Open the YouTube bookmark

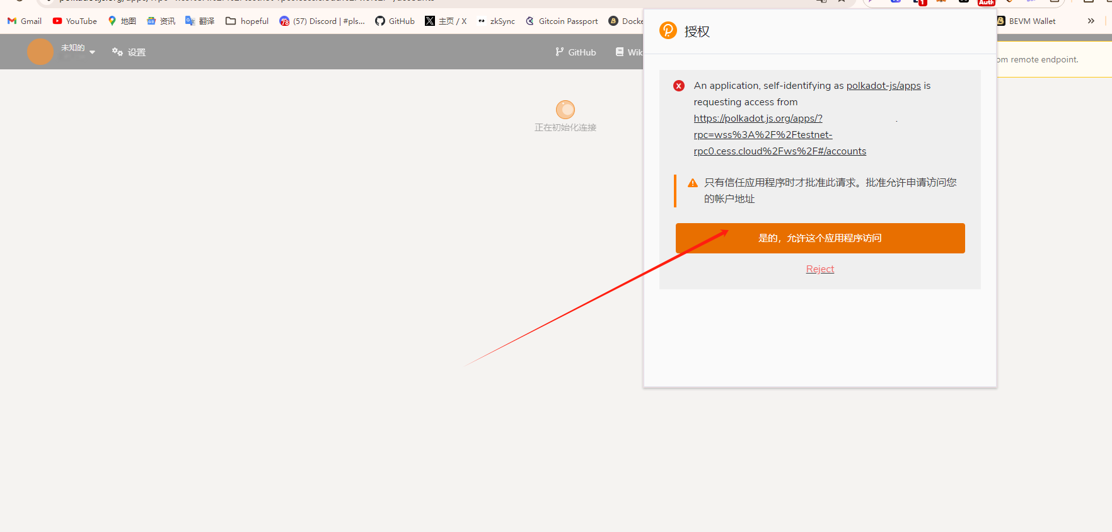74,21
